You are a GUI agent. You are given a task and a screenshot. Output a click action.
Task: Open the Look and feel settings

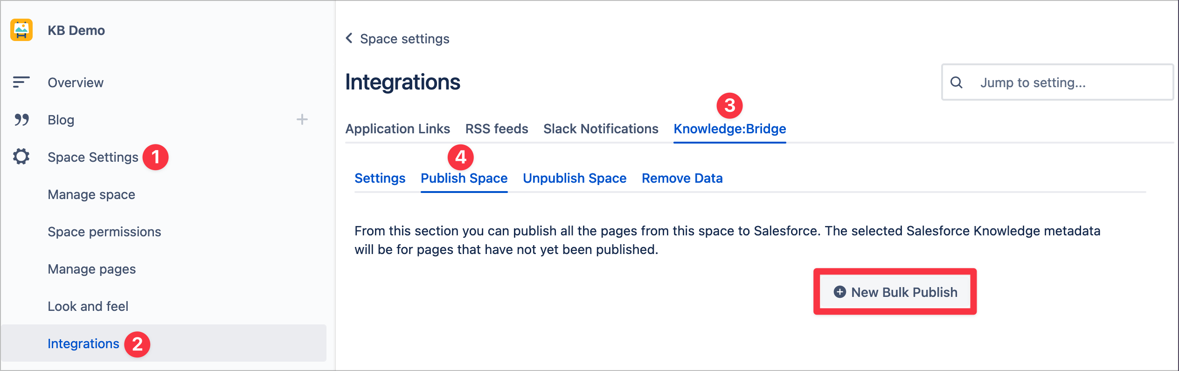(88, 306)
